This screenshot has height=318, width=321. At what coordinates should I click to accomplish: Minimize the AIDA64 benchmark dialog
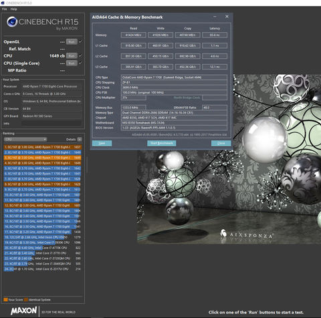(x=215, y=17)
